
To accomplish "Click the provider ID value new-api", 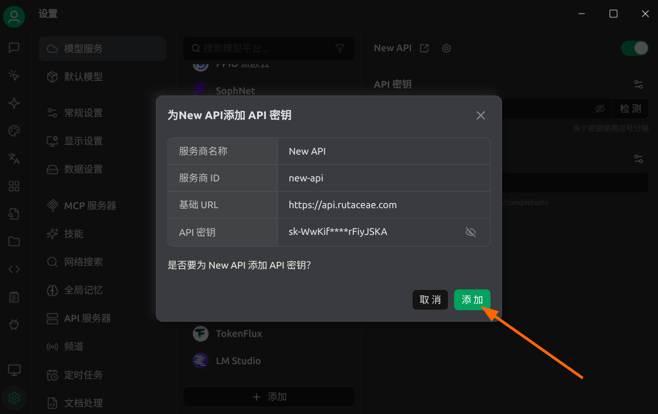I will [306, 178].
